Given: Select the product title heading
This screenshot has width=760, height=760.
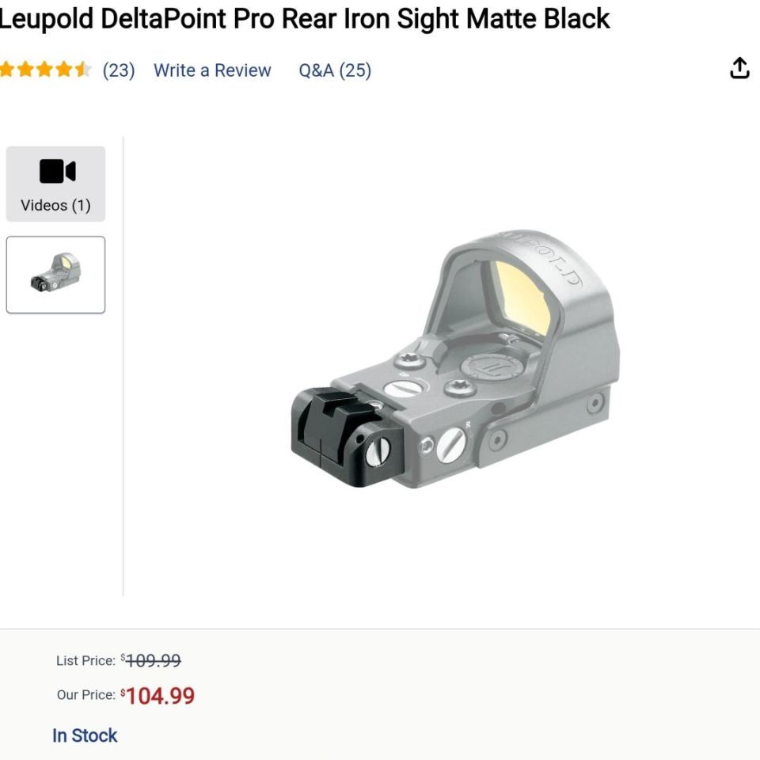Looking at the screenshot, I should coord(305,19).
